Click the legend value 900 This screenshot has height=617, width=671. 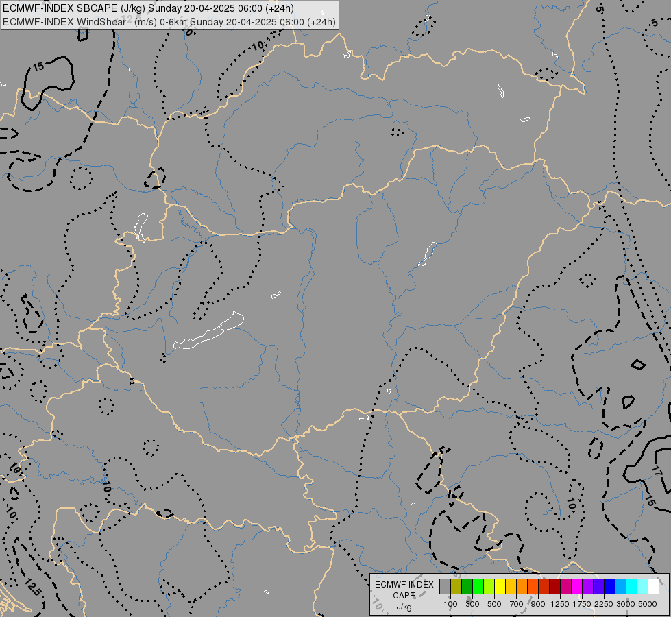[538, 604]
